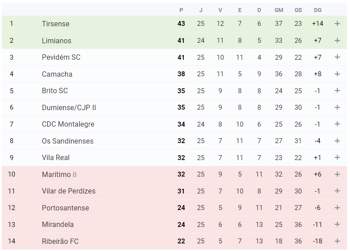Click plus icon for Marítimo B
Screen dimensions: 350x251
[337, 174]
